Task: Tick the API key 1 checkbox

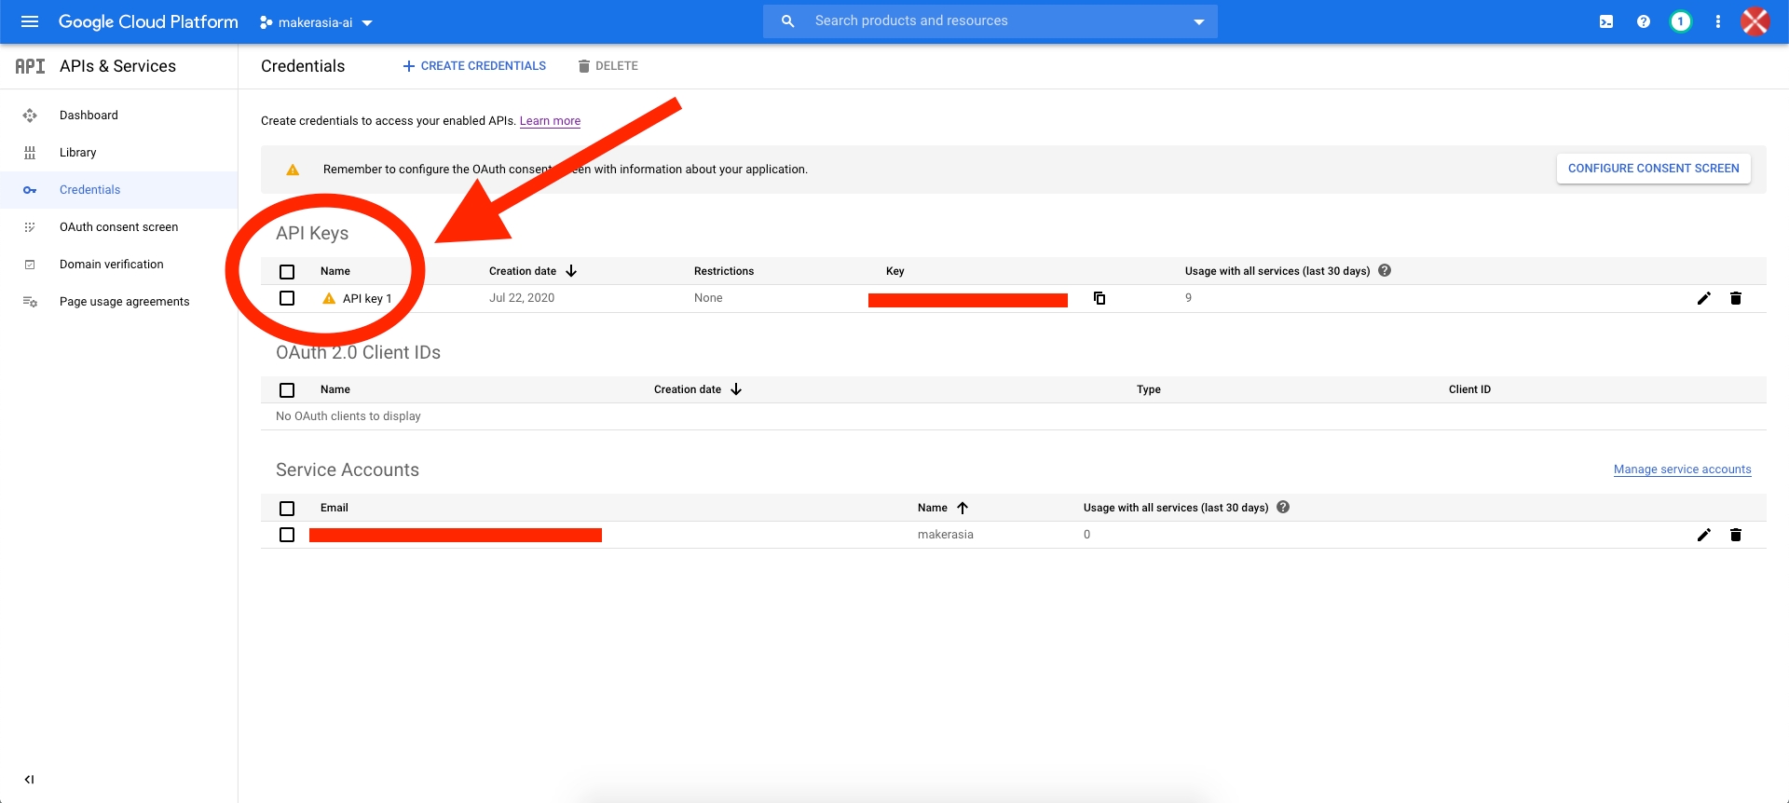Action: 287,298
